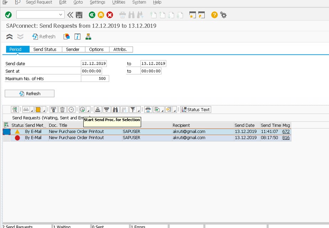
Task: Click the hierarchy tree icon
Action: [x=88, y=37]
